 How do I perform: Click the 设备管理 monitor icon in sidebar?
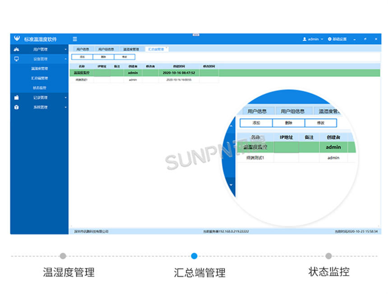point(17,58)
